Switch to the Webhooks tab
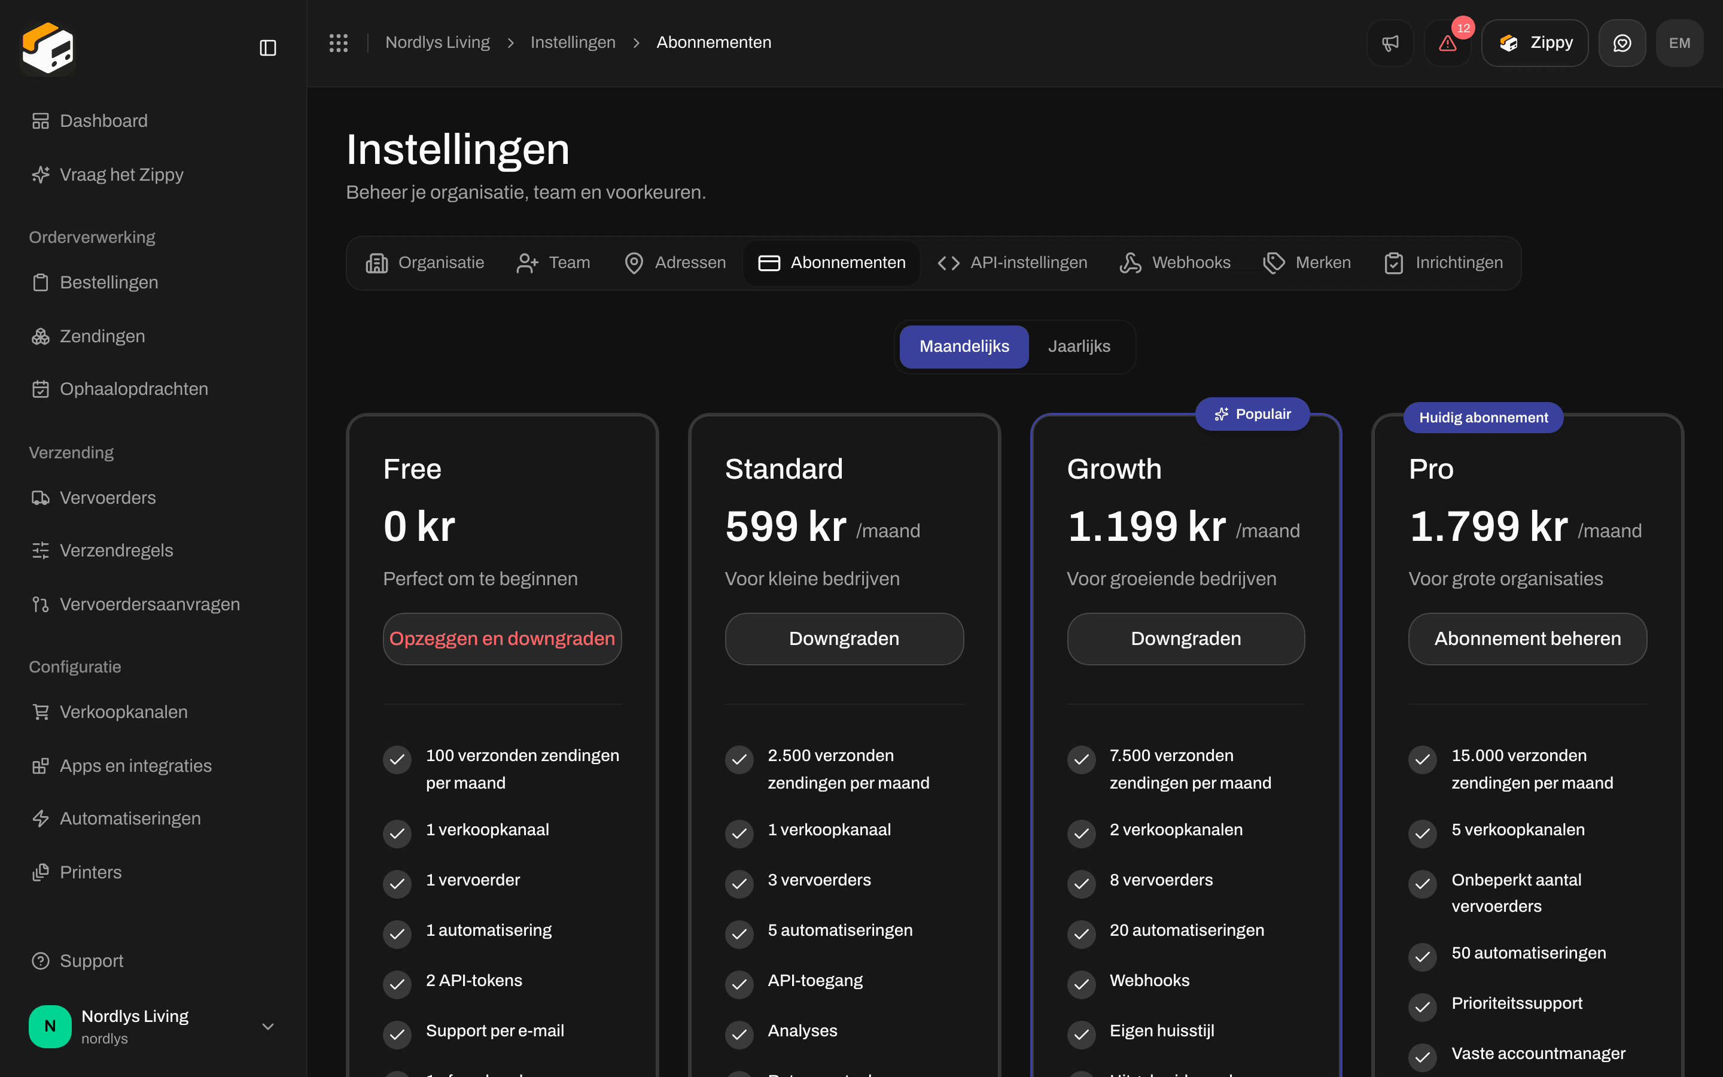This screenshot has height=1077, width=1723. click(1176, 263)
